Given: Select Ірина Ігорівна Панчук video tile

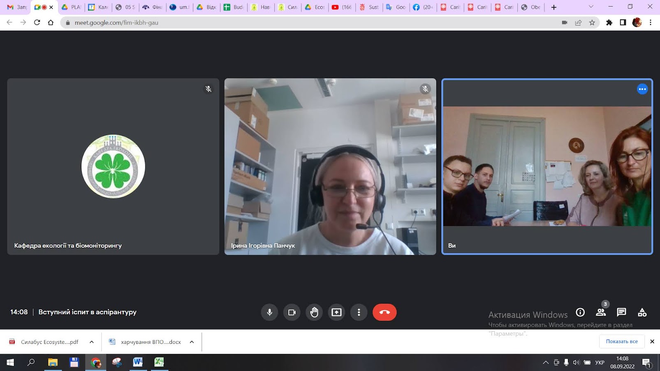Looking at the screenshot, I should point(330,166).
